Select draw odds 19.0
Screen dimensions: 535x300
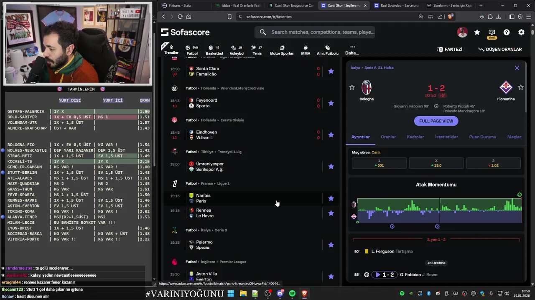[436, 163]
